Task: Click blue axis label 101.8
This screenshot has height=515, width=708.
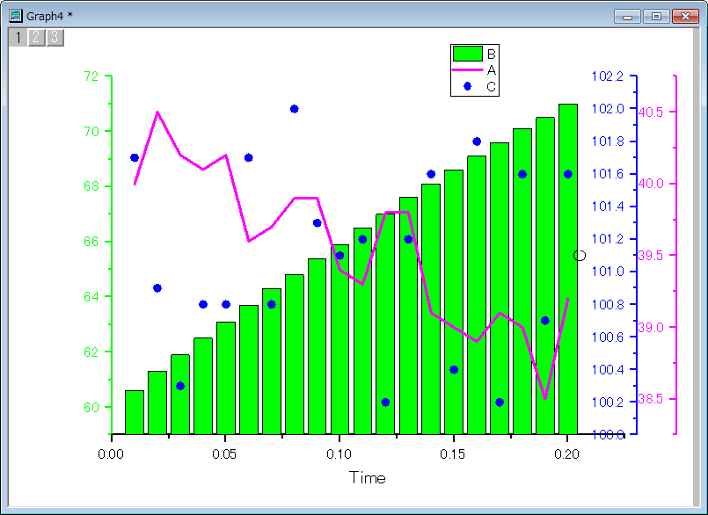Action: click(x=608, y=141)
